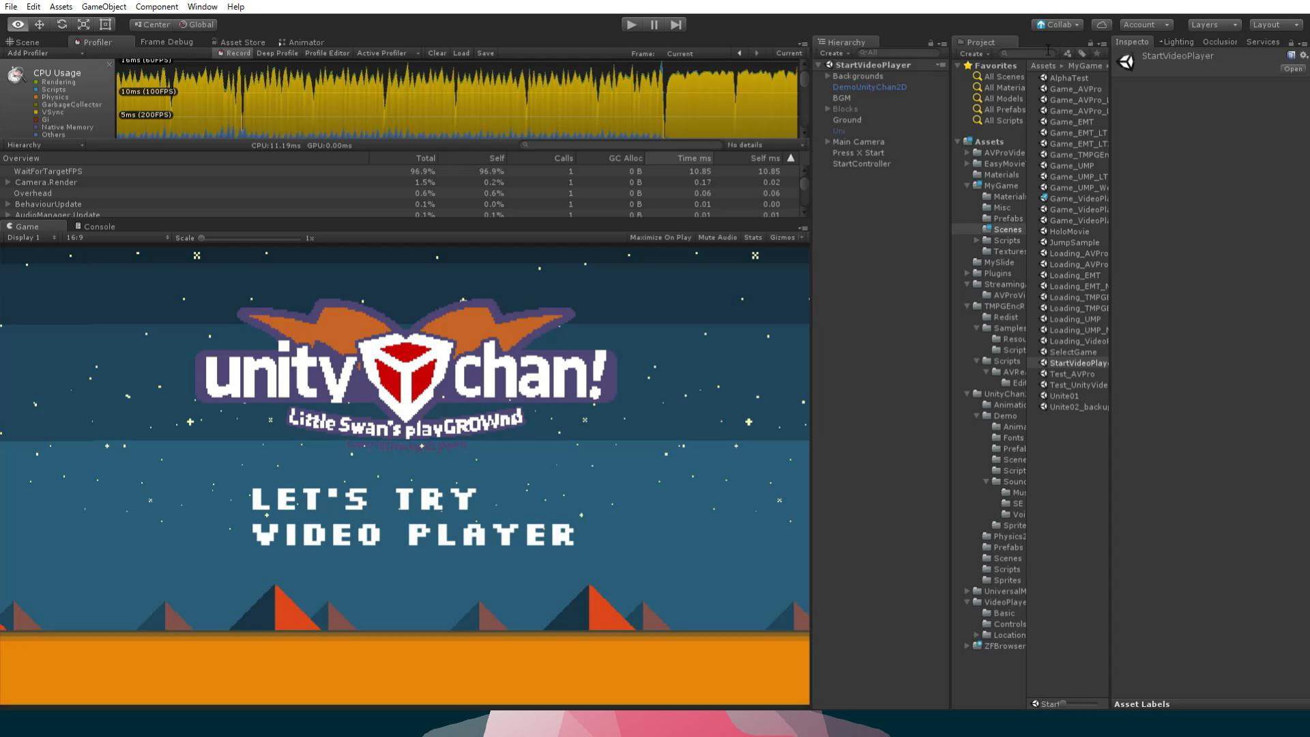
Task: Switch to the Frame Debug tab
Action: (166, 42)
